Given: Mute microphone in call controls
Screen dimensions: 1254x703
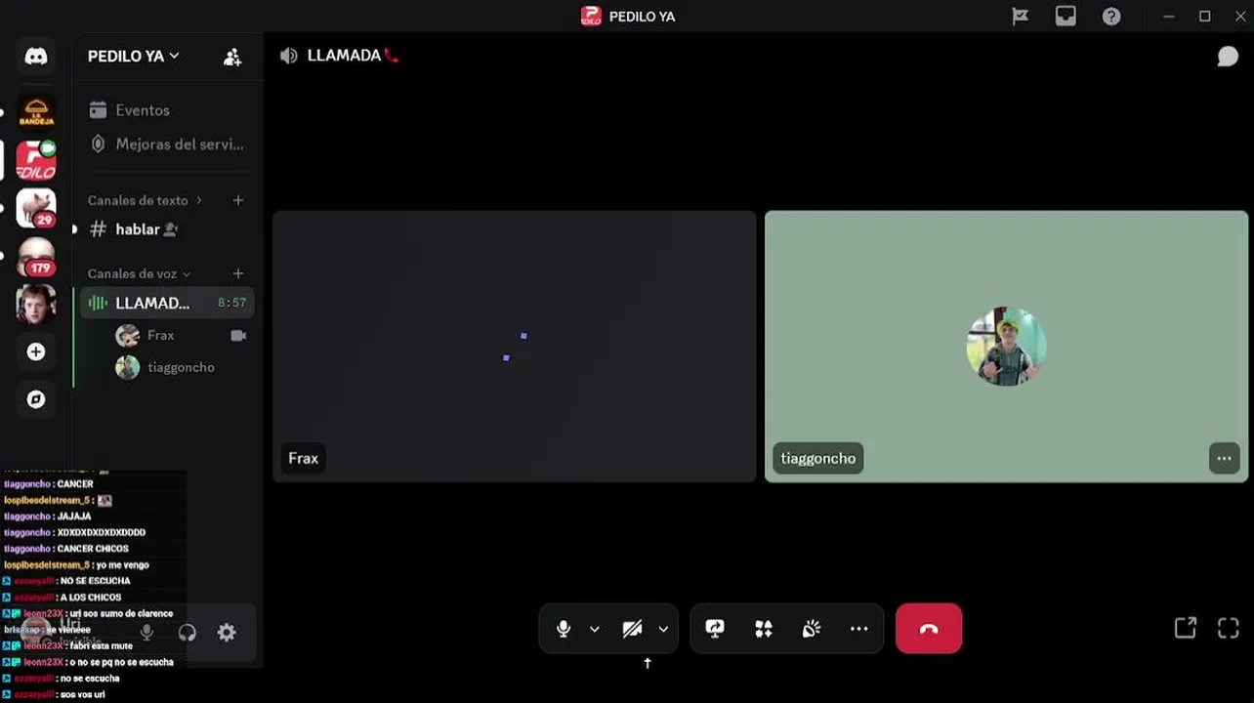Looking at the screenshot, I should (x=564, y=629).
